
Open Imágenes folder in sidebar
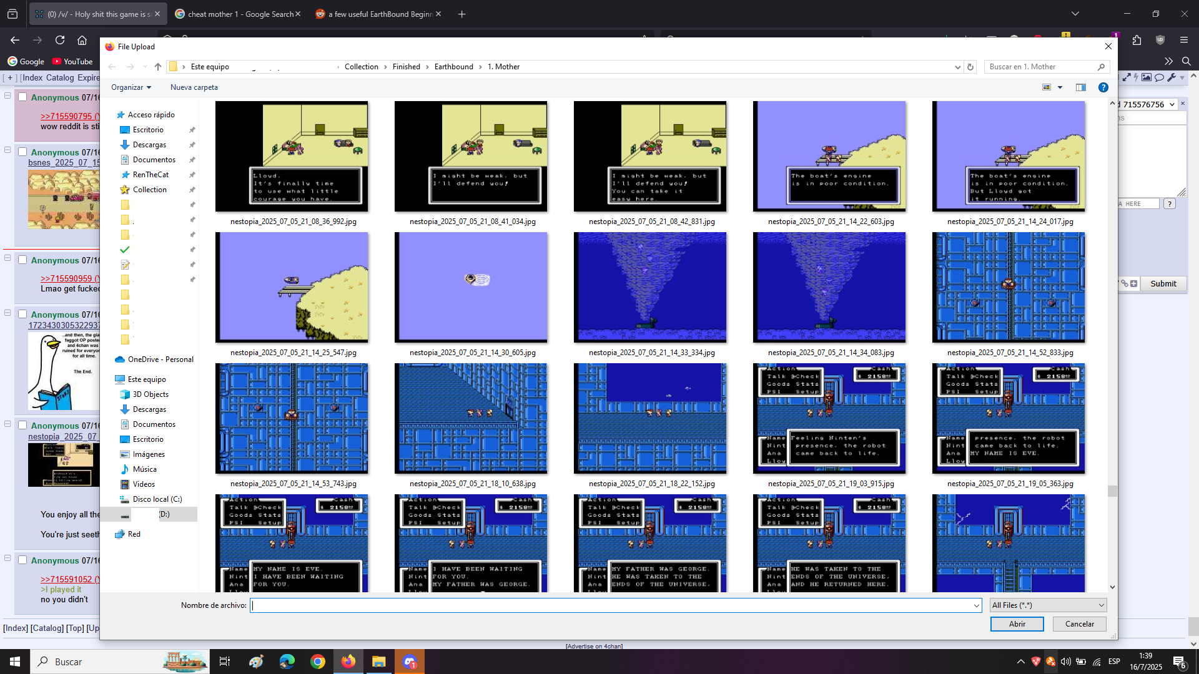[x=149, y=454]
